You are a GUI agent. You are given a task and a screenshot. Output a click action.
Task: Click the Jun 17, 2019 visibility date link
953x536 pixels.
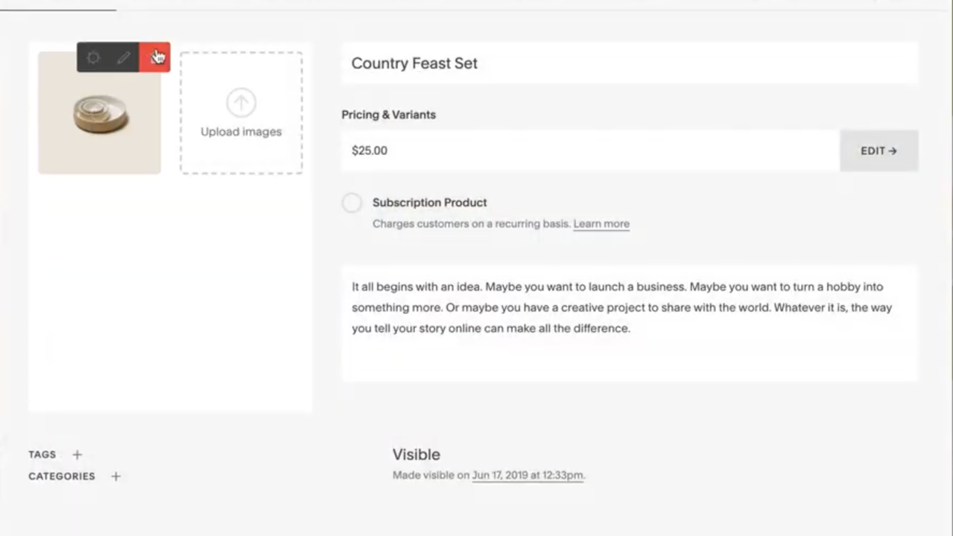click(x=528, y=476)
